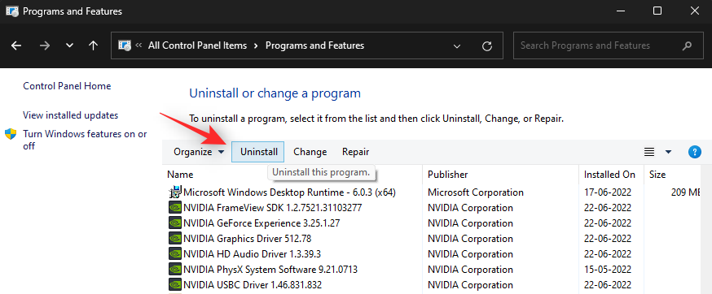This screenshot has width=712, height=294.
Task: Click Programs and Features title bar icon
Action: [x=11, y=11]
